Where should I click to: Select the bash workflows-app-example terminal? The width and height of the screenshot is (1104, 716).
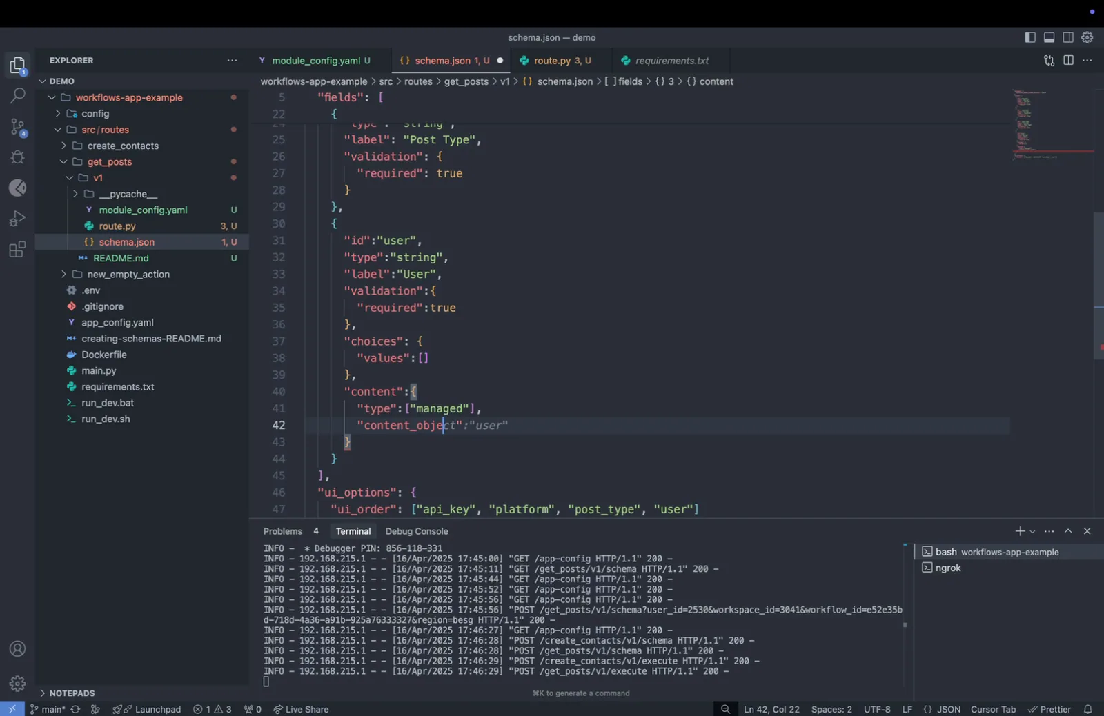pos(1009,552)
